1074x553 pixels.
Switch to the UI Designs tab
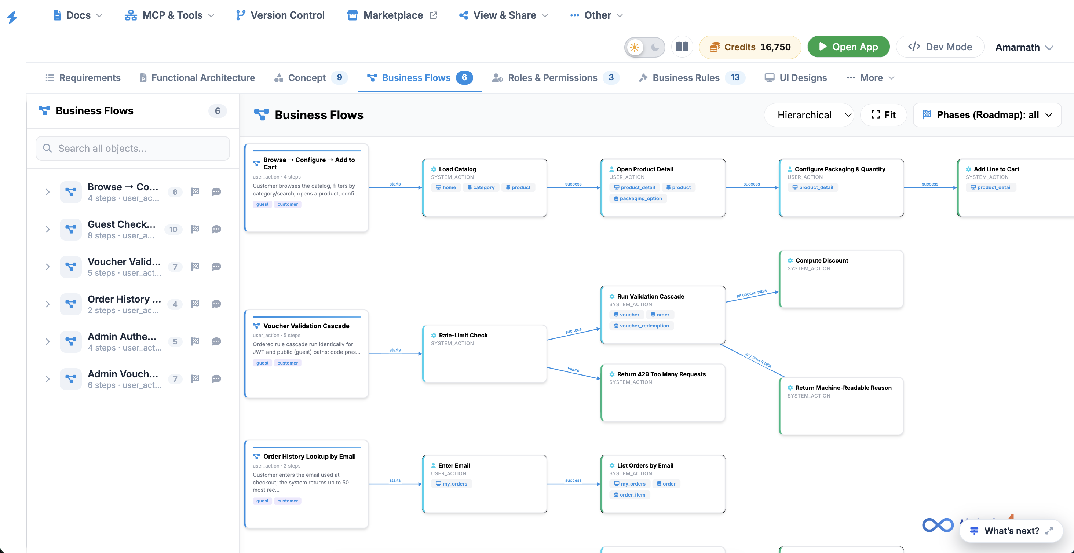point(796,77)
